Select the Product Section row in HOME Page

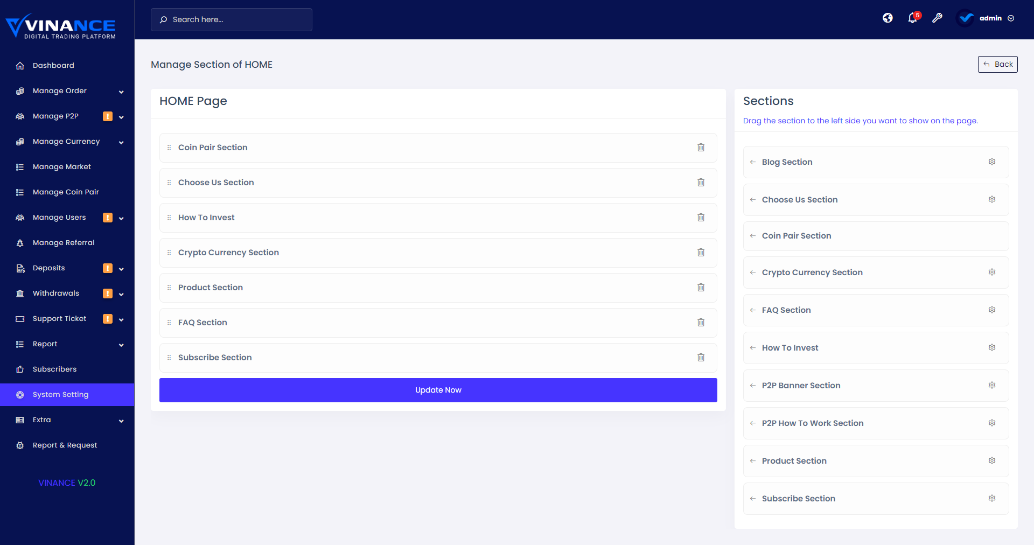pyautogui.click(x=438, y=288)
